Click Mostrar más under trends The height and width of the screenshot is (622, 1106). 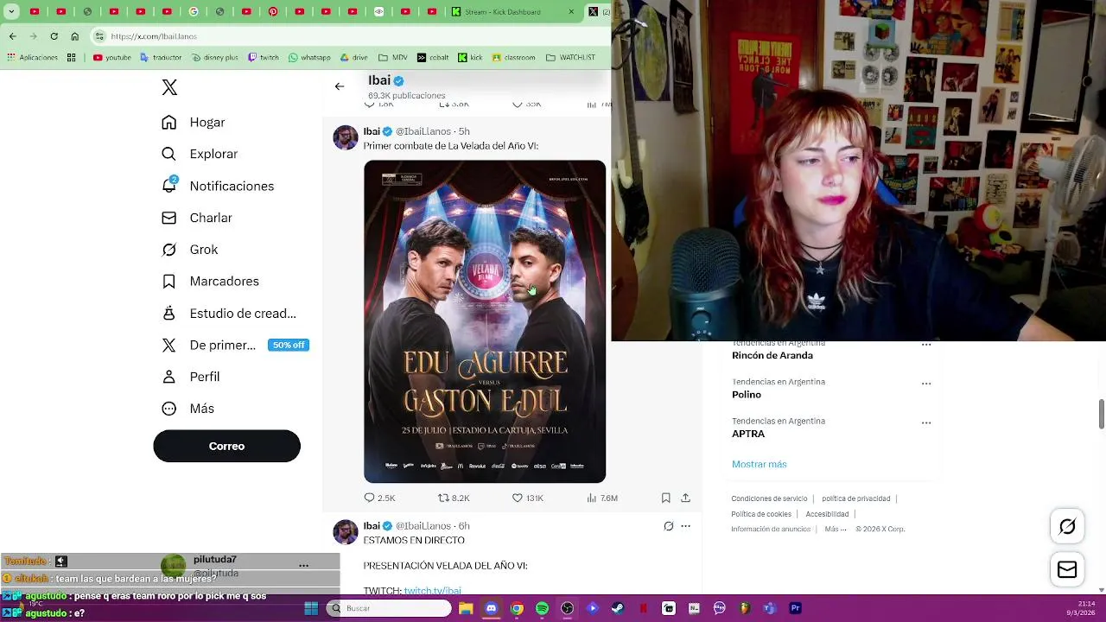click(759, 464)
